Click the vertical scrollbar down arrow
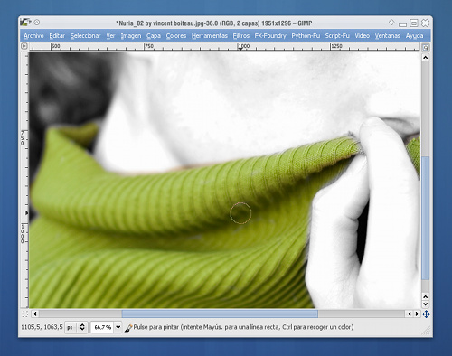 point(425,304)
